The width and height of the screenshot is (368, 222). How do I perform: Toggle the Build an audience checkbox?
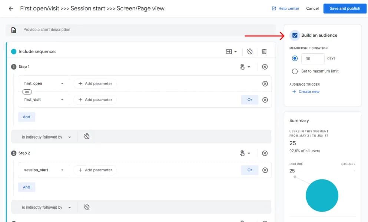point(295,36)
